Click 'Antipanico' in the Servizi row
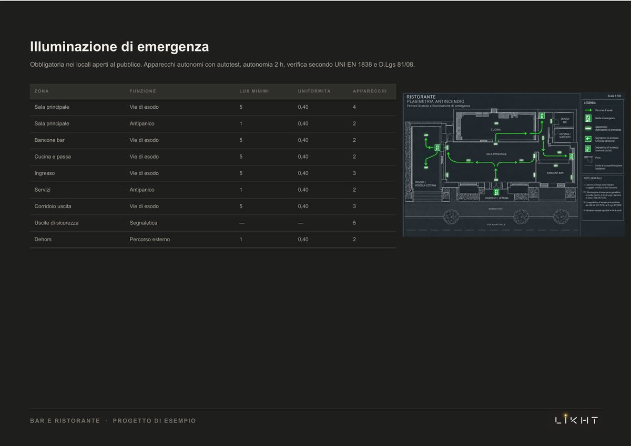Screen dimensions: 631x446 point(142,190)
